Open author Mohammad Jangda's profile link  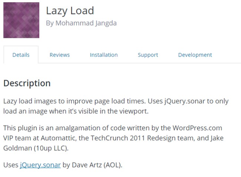click(86, 23)
